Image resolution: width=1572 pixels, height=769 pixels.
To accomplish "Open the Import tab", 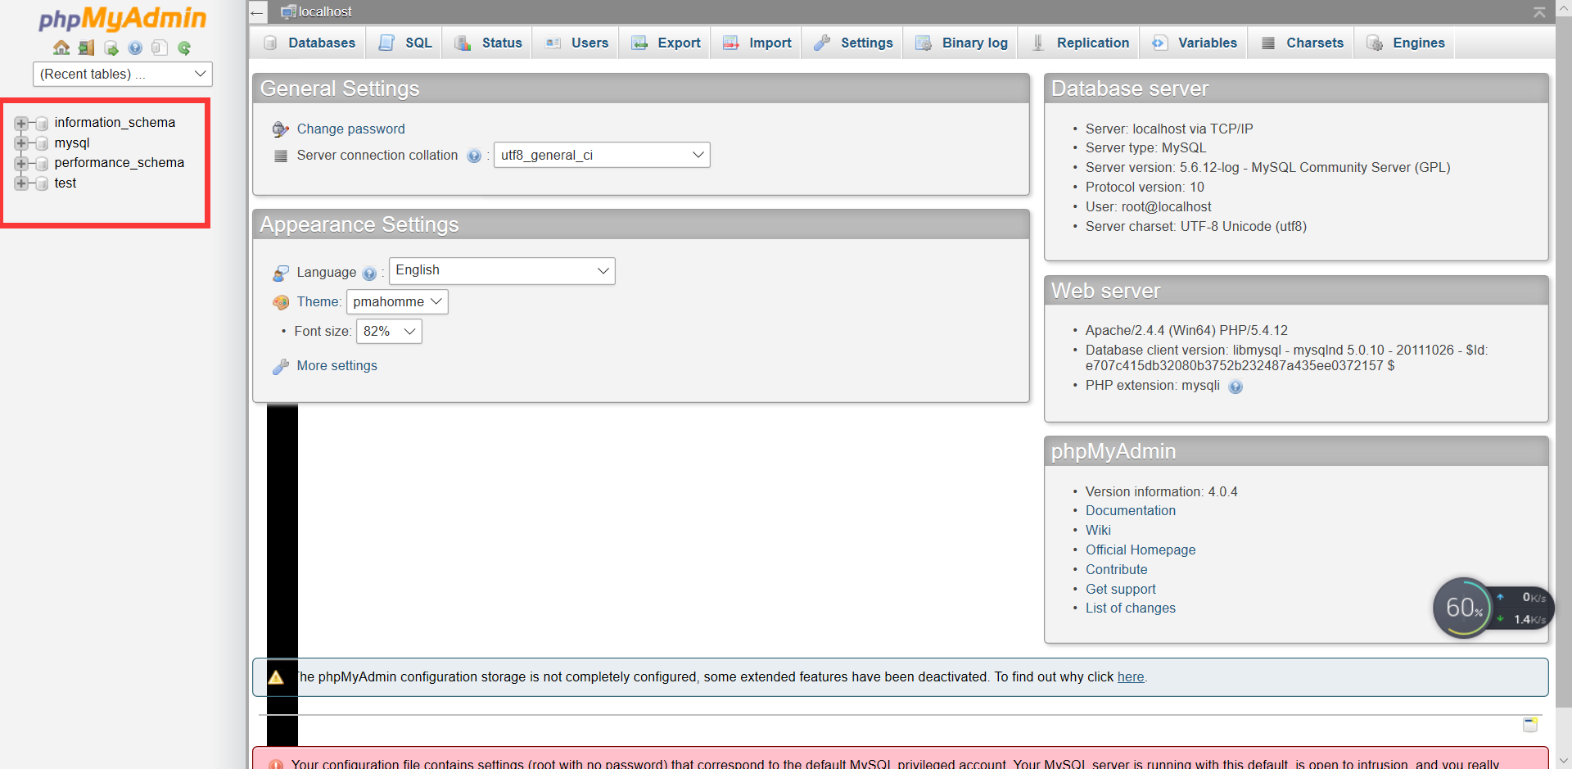I will pyautogui.click(x=757, y=43).
